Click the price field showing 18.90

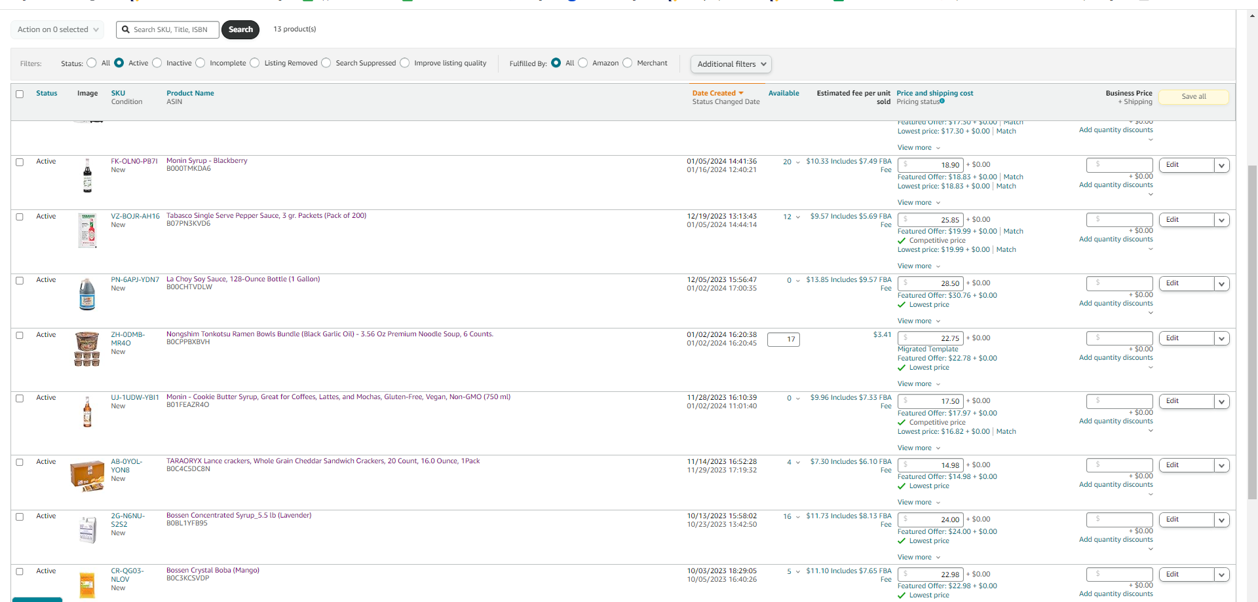930,165
